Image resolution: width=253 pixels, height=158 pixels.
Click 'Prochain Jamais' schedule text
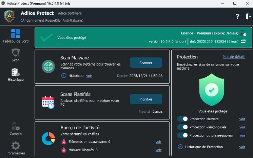151,112
